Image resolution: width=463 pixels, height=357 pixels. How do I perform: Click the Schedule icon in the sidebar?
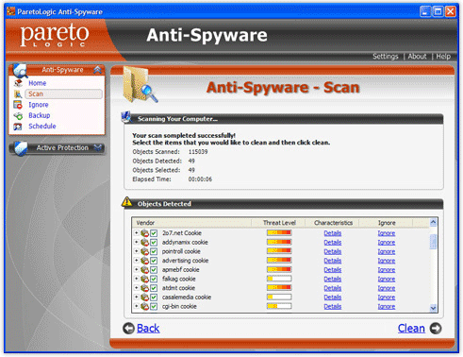pyautogui.click(x=18, y=127)
